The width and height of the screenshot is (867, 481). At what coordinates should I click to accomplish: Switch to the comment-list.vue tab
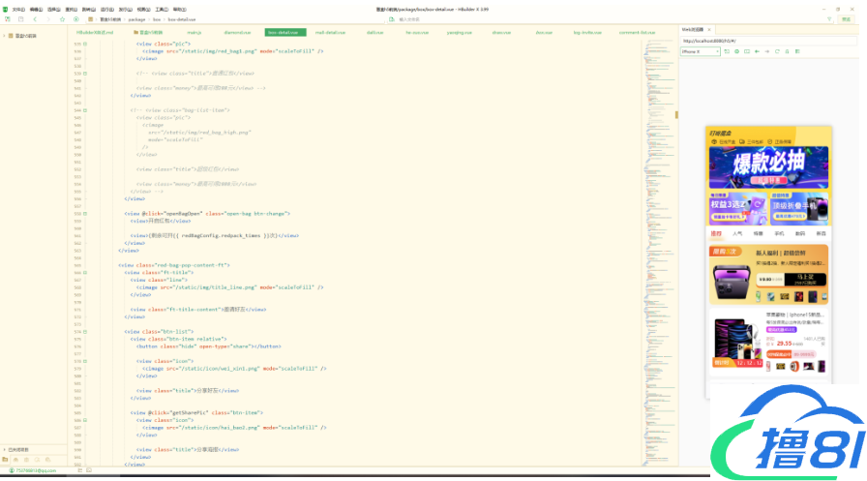pos(637,32)
